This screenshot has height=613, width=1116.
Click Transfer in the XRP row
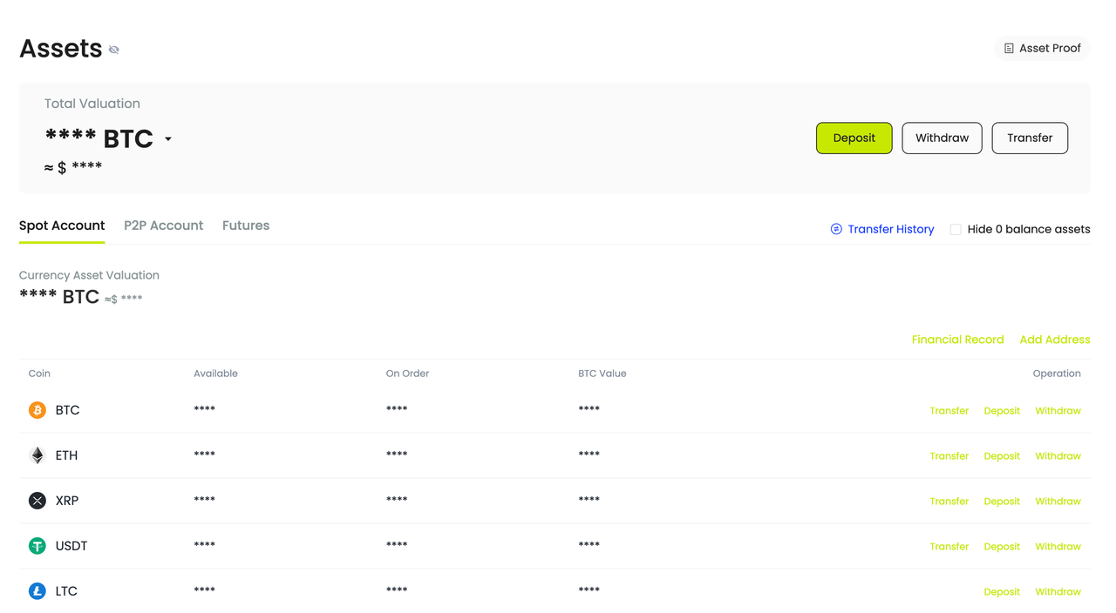pos(949,502)
